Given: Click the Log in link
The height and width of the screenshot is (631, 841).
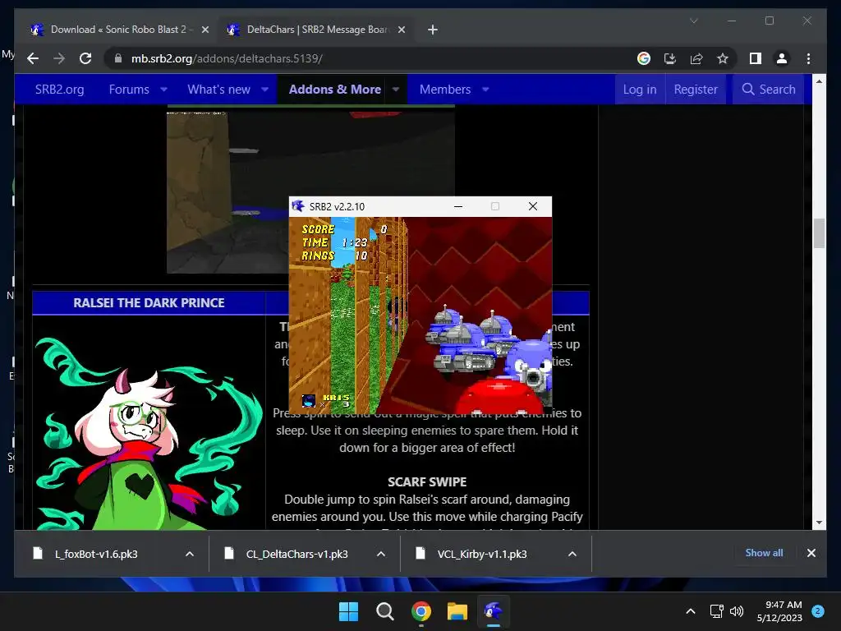Looking at the screenshot, I should coord(640,89).
